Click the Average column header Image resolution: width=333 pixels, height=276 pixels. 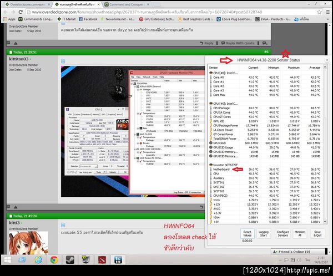[x=315, y=68]
